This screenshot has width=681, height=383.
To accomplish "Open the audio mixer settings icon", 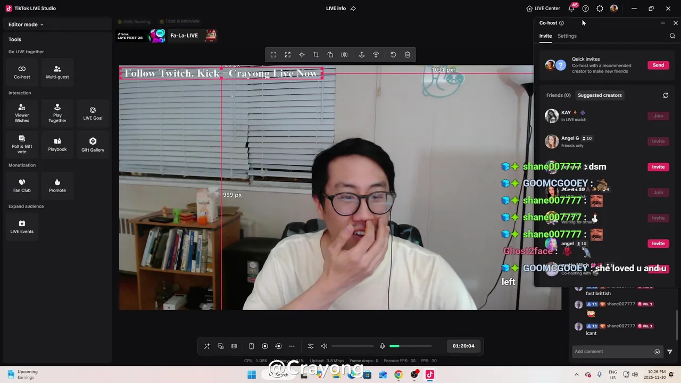I will coord(311,346).
